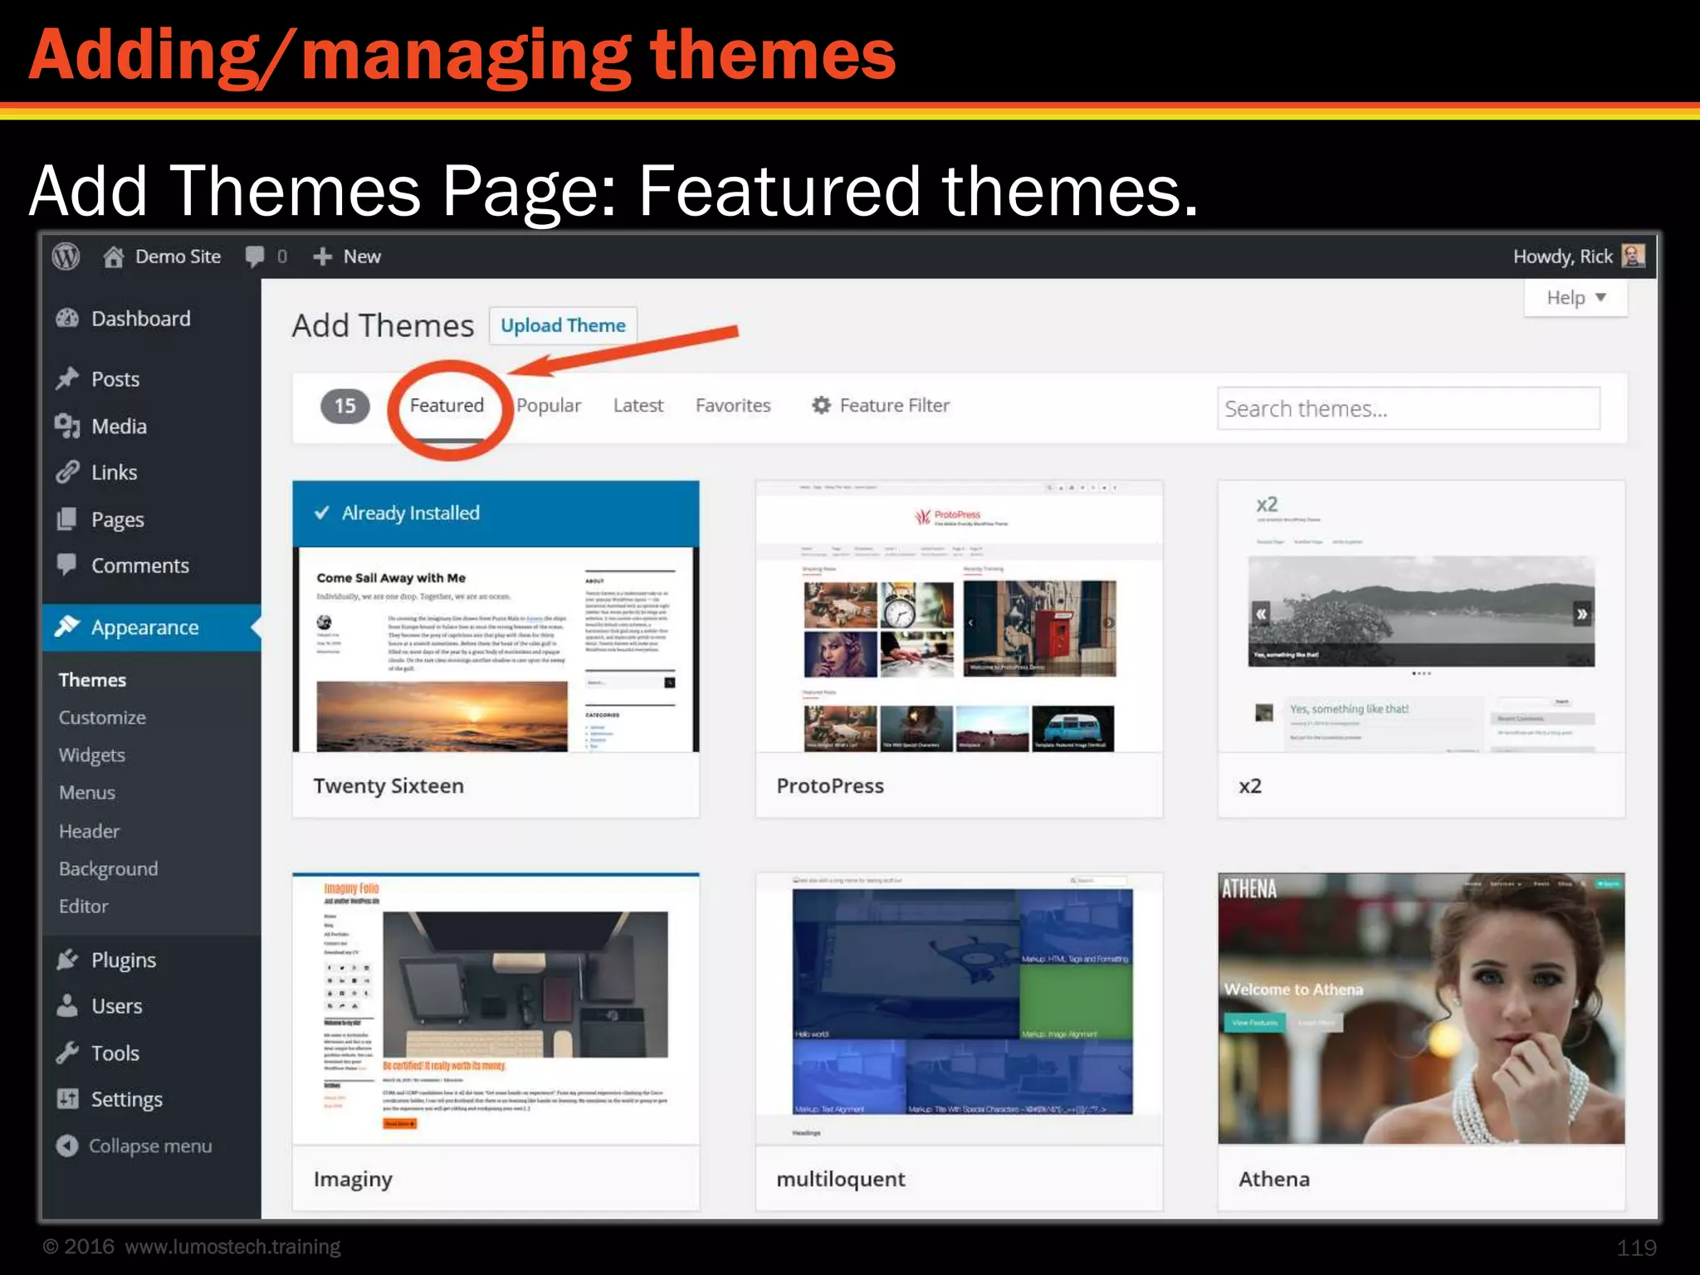Open the x2 theme thumbnail

tap(1421, 616)
